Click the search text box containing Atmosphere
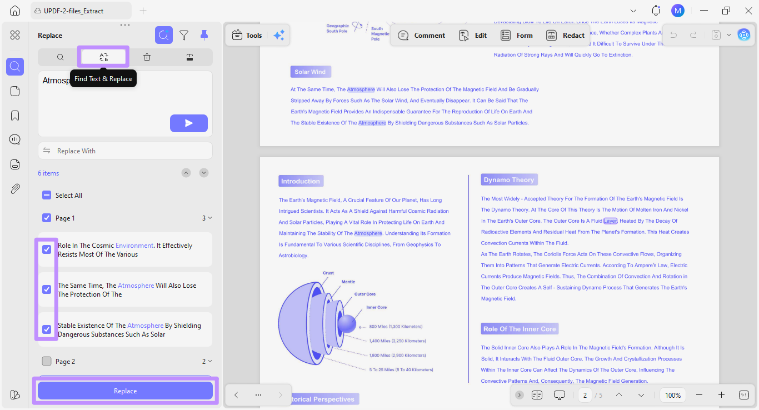The width and height of the screenshot is (759, 410). (x=125, y=103)
